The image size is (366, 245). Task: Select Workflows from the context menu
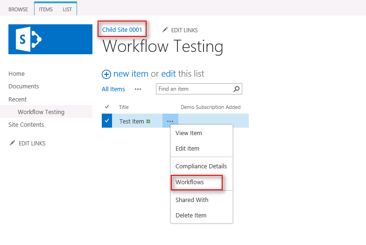click(190, 182)
